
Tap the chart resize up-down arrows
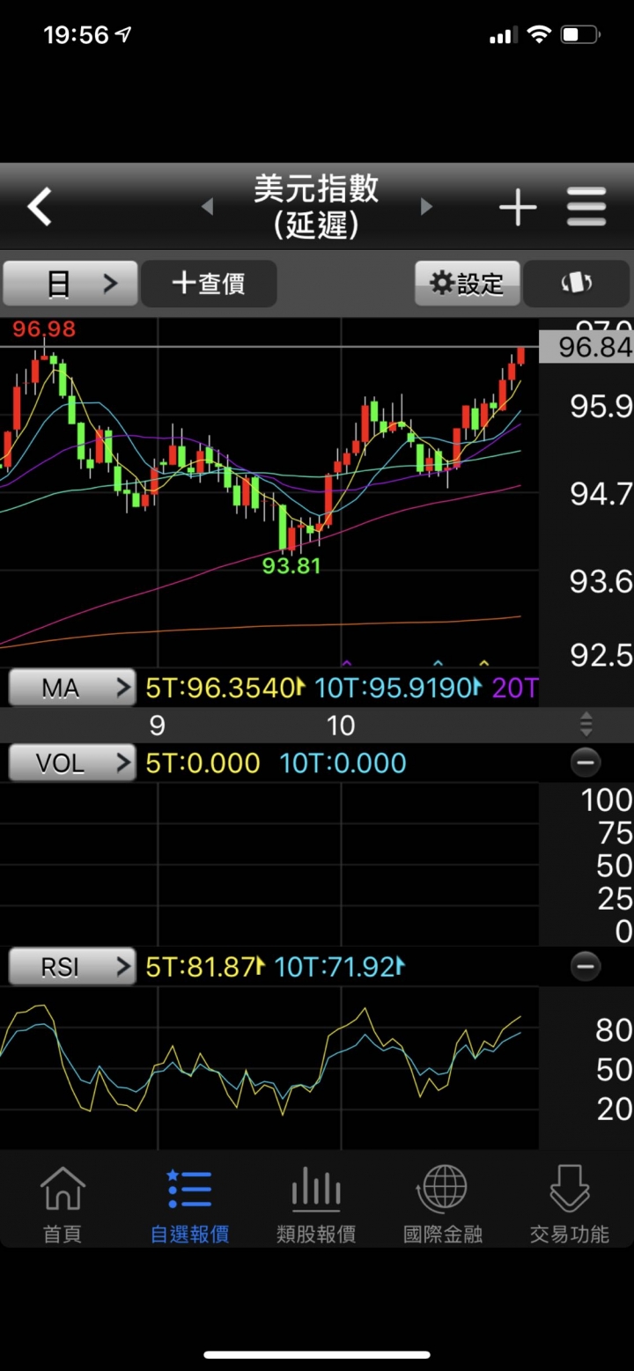tap(586, 726)
